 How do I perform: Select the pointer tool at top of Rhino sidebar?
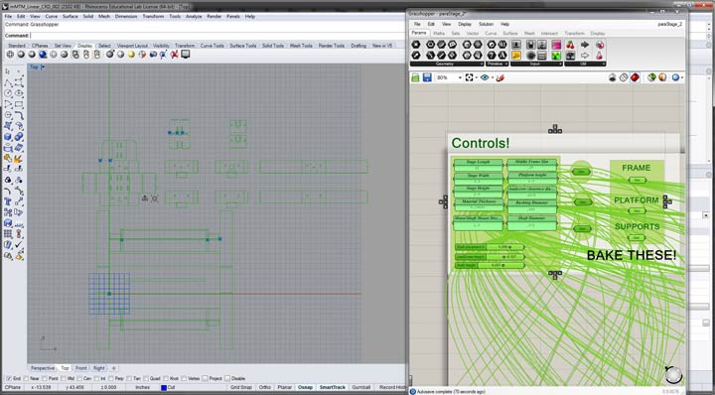click(8, 71)
